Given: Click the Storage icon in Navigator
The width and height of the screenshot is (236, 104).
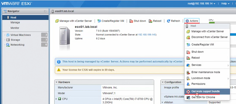Looking at the screenshot, I should (x=8, y=40).
